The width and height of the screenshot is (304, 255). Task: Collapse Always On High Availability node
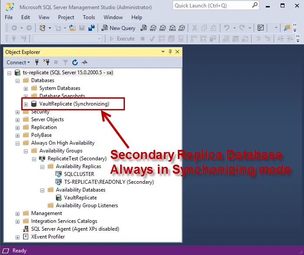17,143
